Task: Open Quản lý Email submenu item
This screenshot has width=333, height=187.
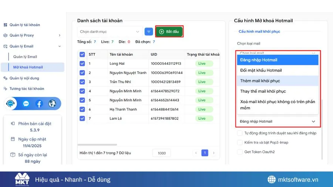Action: (25, 57)
